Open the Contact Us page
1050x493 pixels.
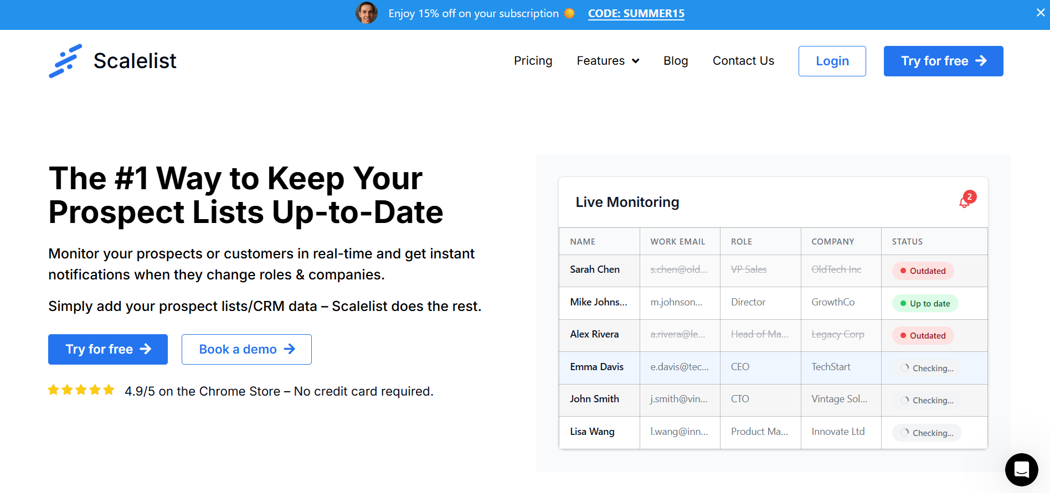pyautogui.click(x=743, y=61)
